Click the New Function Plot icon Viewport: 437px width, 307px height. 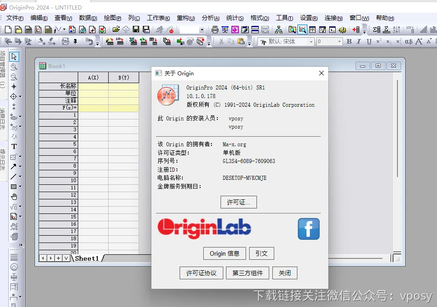(x=58, y=30)
